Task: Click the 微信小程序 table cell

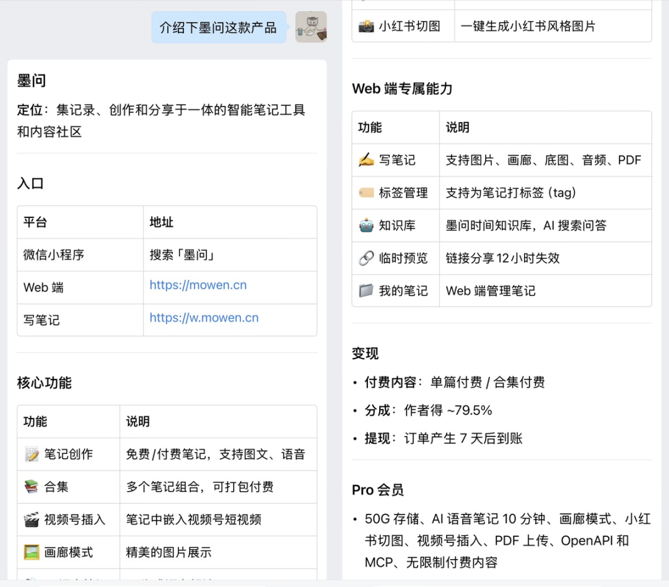Action: click(x=80, y=254)
